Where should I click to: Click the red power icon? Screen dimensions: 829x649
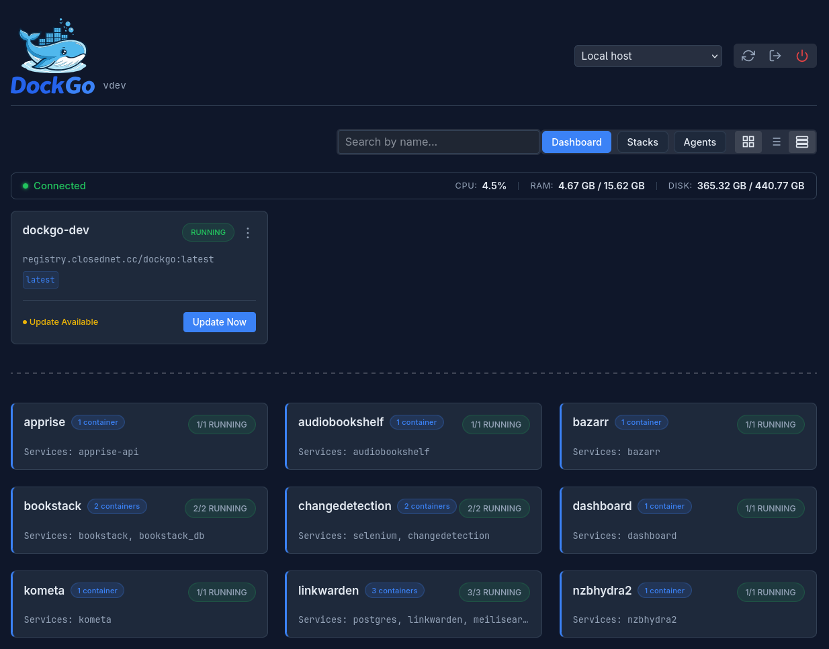tap(802, 56)
